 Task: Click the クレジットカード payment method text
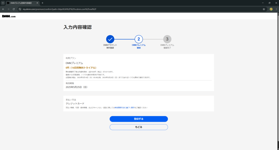coord(75,104)
